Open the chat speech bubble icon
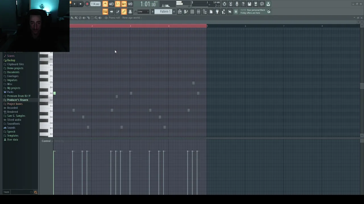This screenshot has width=364, height=204. [262, 4]
